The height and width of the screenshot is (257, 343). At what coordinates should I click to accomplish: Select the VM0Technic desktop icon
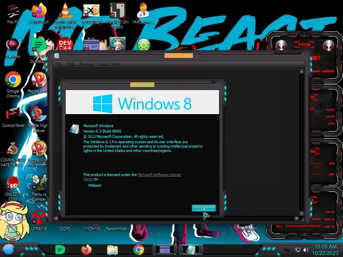[x=143, y=13]
